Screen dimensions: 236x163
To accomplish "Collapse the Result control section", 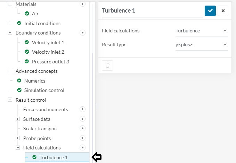I will click(x=10, y=100).
